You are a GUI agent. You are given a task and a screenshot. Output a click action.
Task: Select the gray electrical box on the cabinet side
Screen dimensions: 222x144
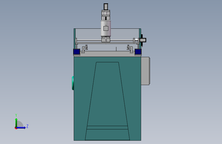pyautogui.click(x=145, y=71)
